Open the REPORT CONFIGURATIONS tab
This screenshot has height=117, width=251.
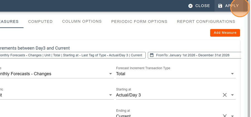tap(206, 21)
